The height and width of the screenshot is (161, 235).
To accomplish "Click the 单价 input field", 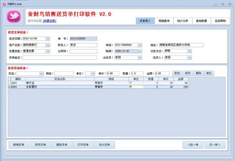I will [113, 73].
